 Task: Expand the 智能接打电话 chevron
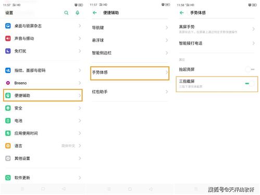(x=254, y=43)
